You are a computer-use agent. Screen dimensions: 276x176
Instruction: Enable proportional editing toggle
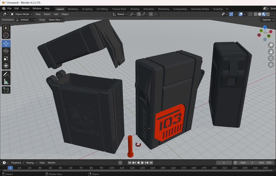click(x=151, y=14)
